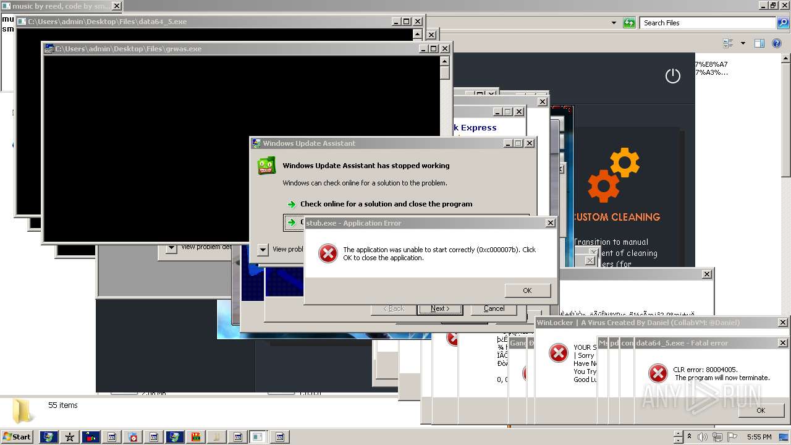
Task: Click the Custom Cleaning heading
Action: coord(617,217)
